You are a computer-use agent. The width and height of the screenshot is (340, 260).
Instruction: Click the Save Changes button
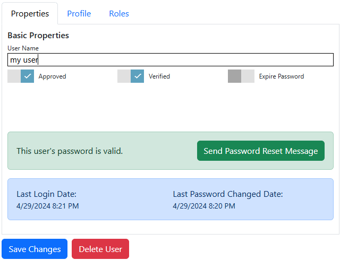pos(35,249)
